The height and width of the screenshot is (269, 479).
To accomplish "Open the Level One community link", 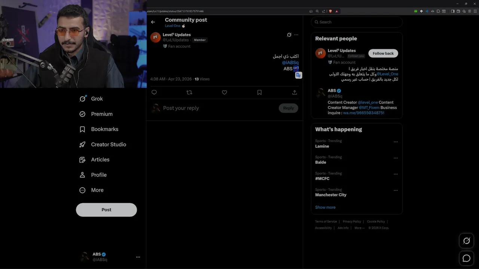I will pyautogui.click(x=175, y=26).
